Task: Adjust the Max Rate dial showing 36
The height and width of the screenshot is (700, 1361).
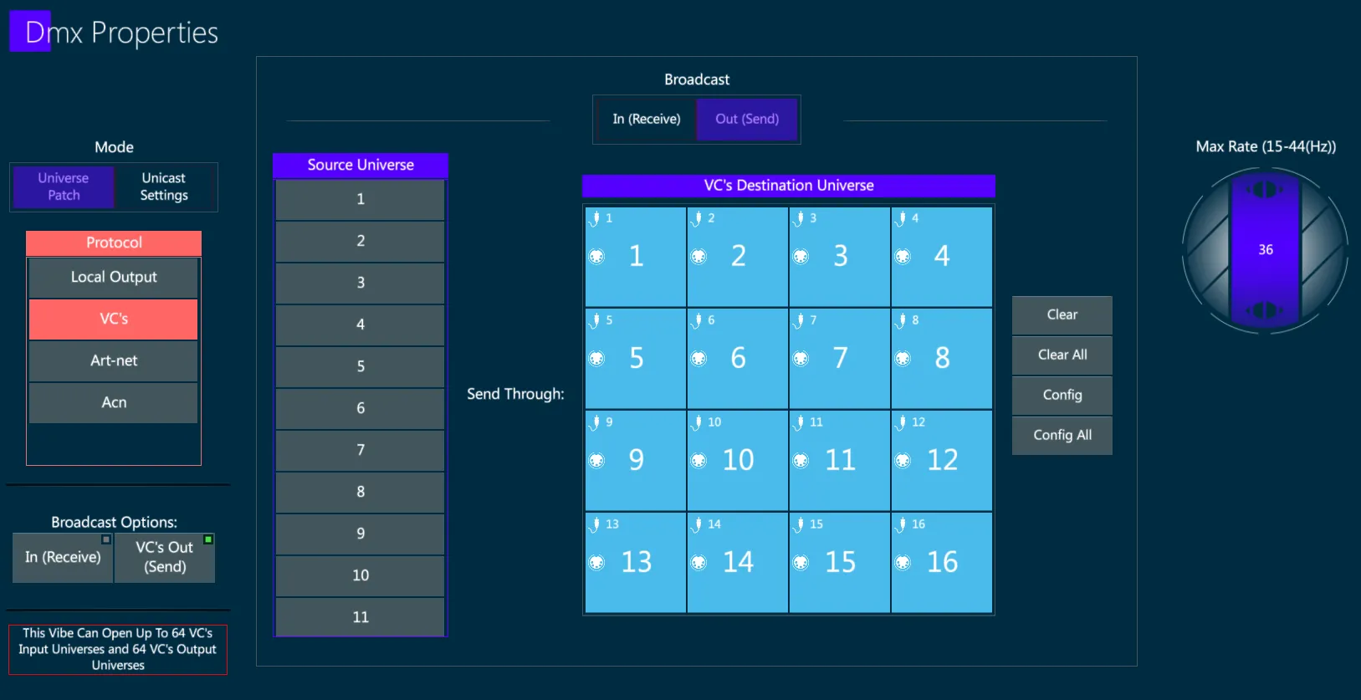Action: click(1266, 250)
